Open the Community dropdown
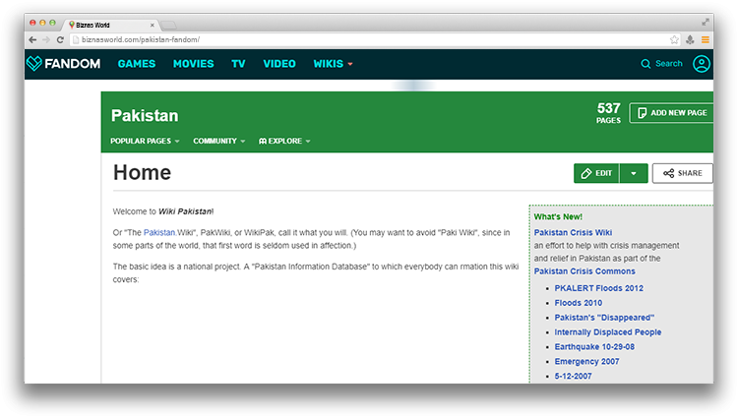 (218, 142)
